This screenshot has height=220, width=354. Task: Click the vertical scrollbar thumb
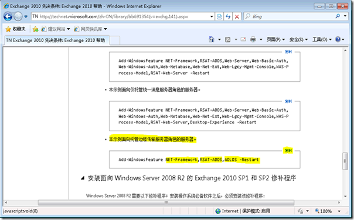(345, 161)
